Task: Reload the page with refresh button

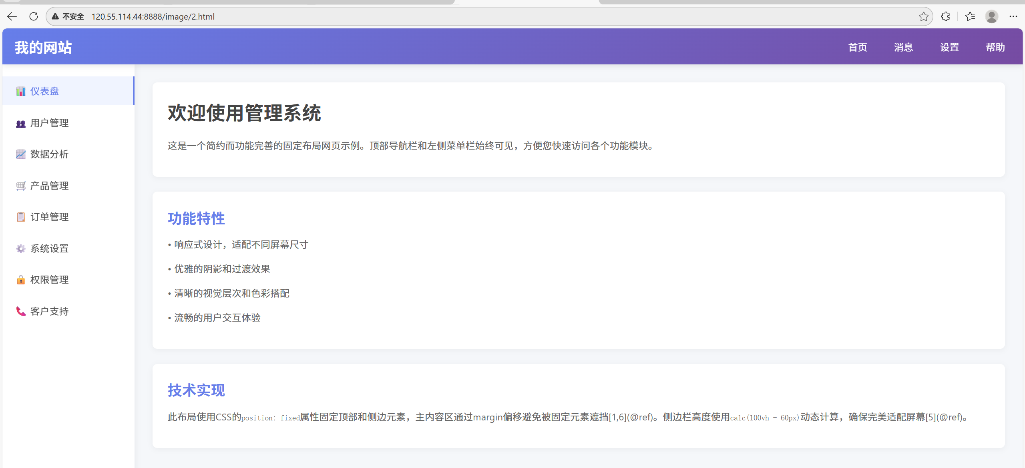Action: (34, 17)
